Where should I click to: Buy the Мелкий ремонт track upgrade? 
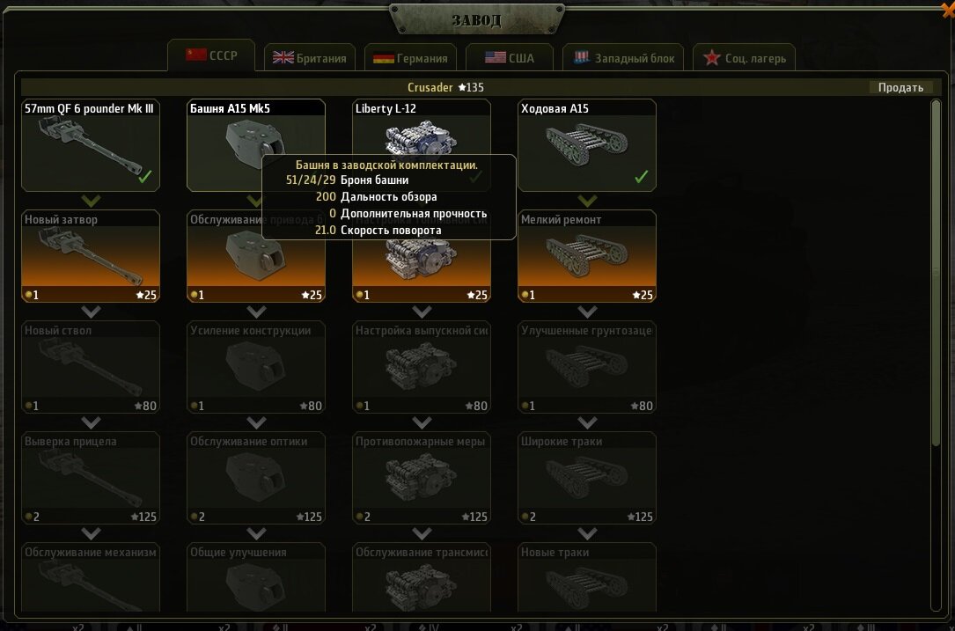(x=586, y=256)
